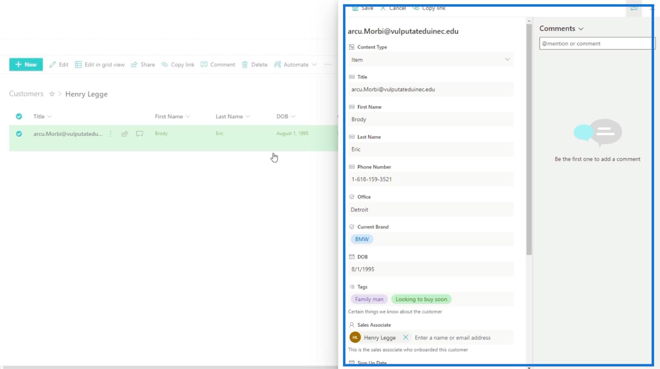Click the August 1, 1995 cell

(292, 133)
